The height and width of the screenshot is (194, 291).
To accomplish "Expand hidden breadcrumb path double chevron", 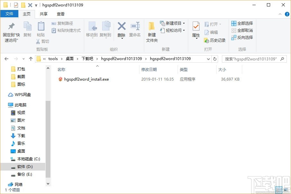I will 44,59.
